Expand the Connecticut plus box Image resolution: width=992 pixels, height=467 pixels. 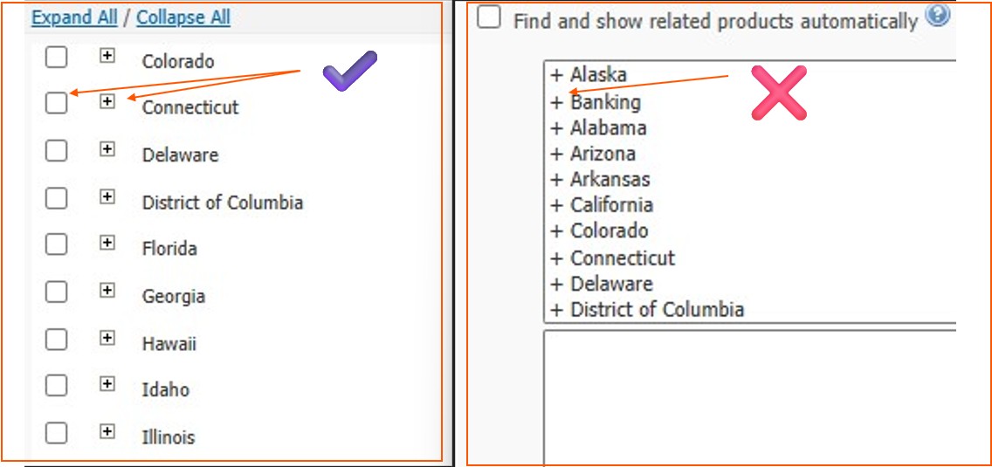point(107,102)
